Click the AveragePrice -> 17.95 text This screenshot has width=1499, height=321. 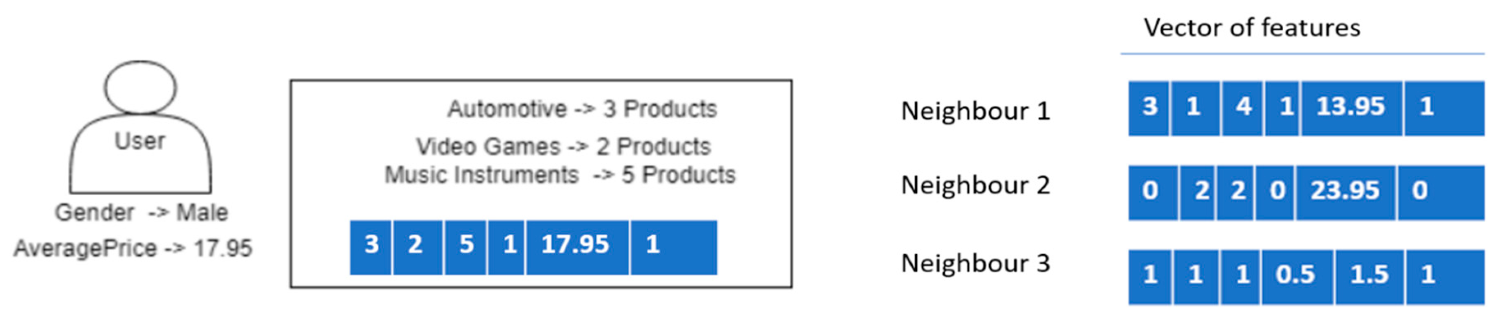click(133, 249)
